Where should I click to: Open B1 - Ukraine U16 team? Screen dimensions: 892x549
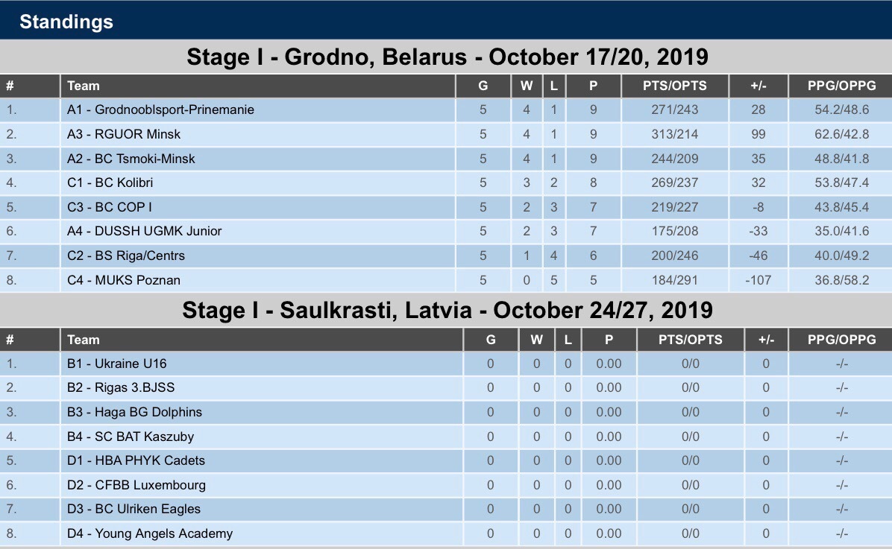(116, 364)
